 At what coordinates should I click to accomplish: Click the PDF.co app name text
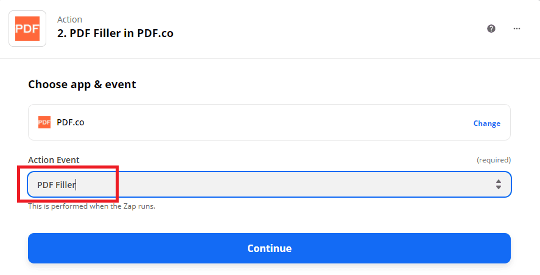[71, 122]
